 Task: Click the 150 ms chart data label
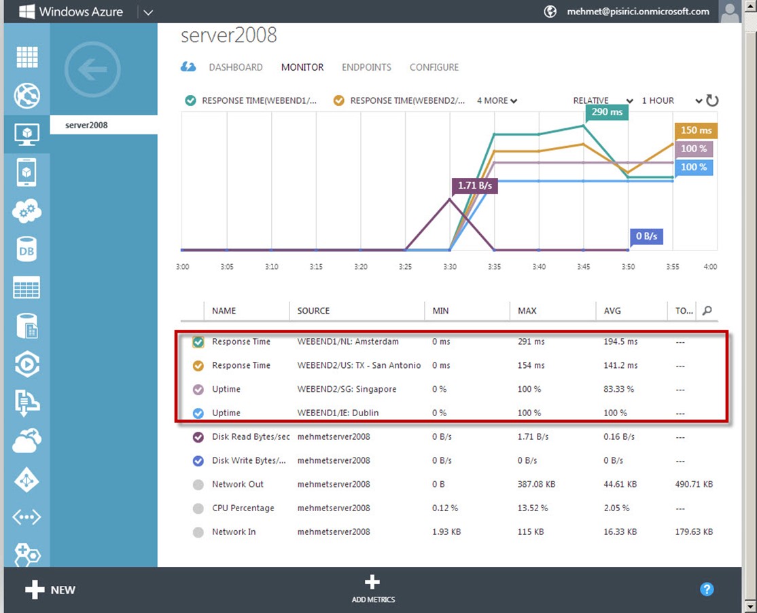pos(696,130)
